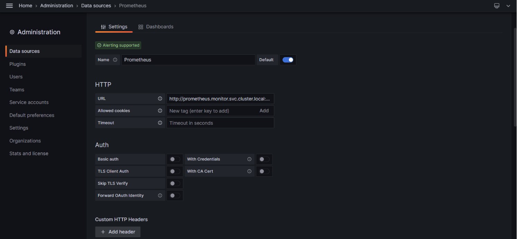Image resolution: width=517 pixels, height=239 pixels.
Task: Click the URL input field
Action: (220, 98)
